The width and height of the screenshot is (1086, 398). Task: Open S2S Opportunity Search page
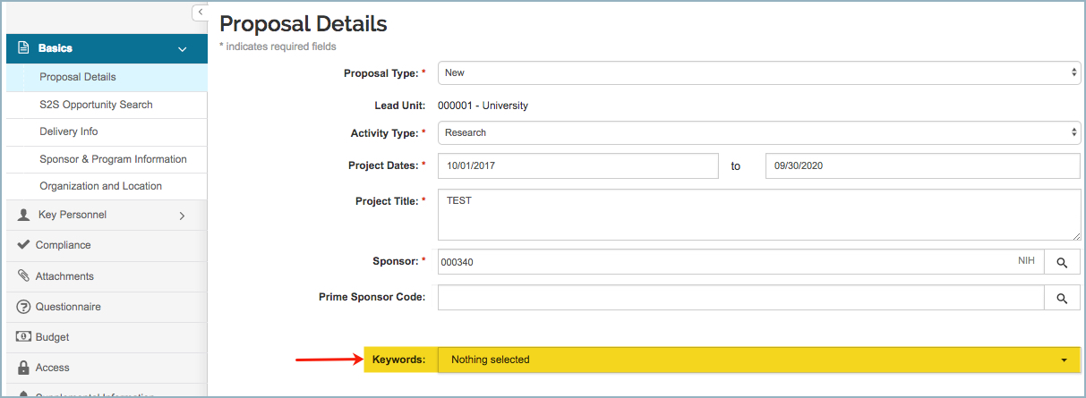96,105
